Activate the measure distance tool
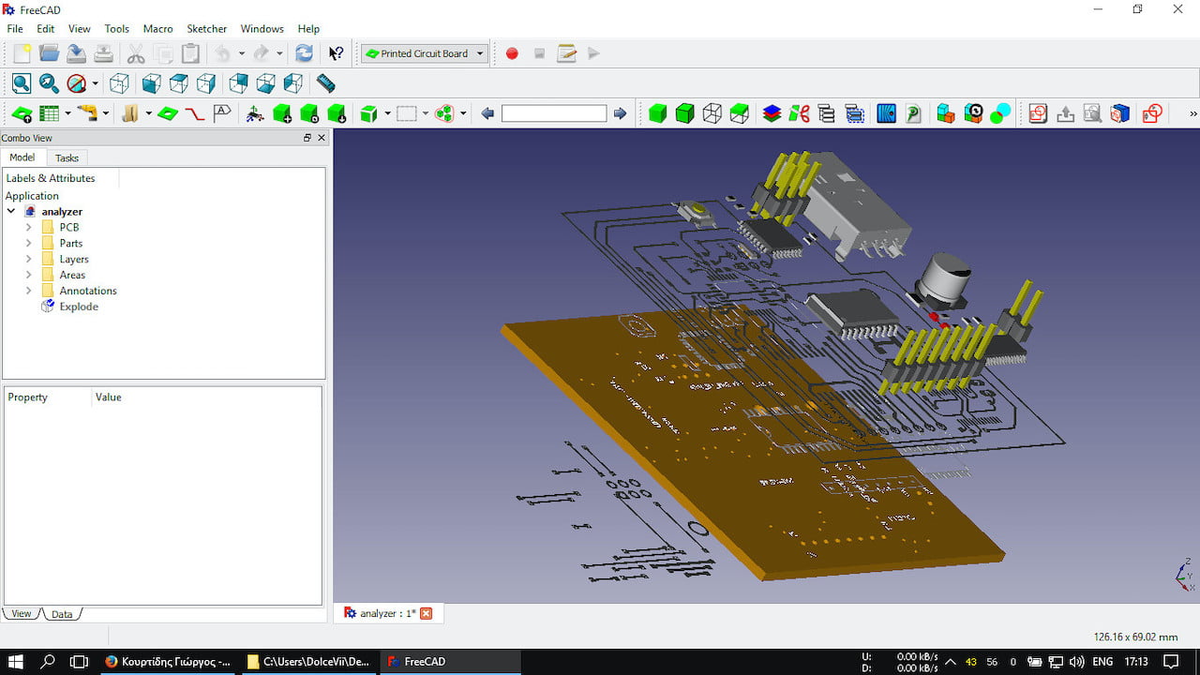The width and height of the screenshot is (1200, 675). tap(325, 83)
